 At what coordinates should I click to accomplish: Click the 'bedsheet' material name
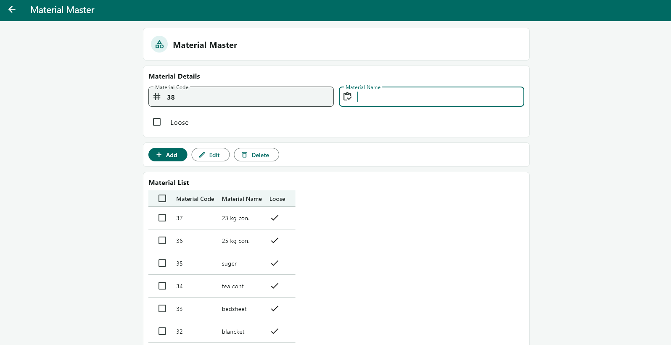tap(234, 309)
